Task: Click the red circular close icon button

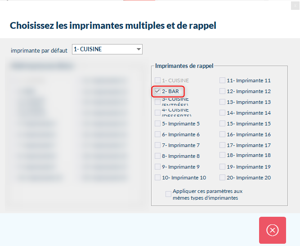Action: tap(272, 230)
